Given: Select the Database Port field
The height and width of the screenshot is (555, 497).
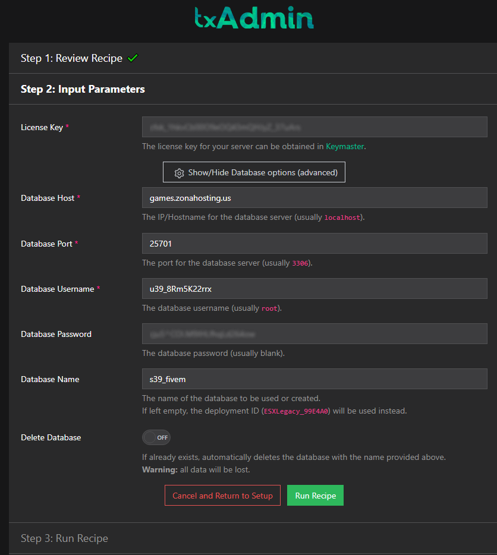Looking at the screenshot, I should [x=314, y=244].
